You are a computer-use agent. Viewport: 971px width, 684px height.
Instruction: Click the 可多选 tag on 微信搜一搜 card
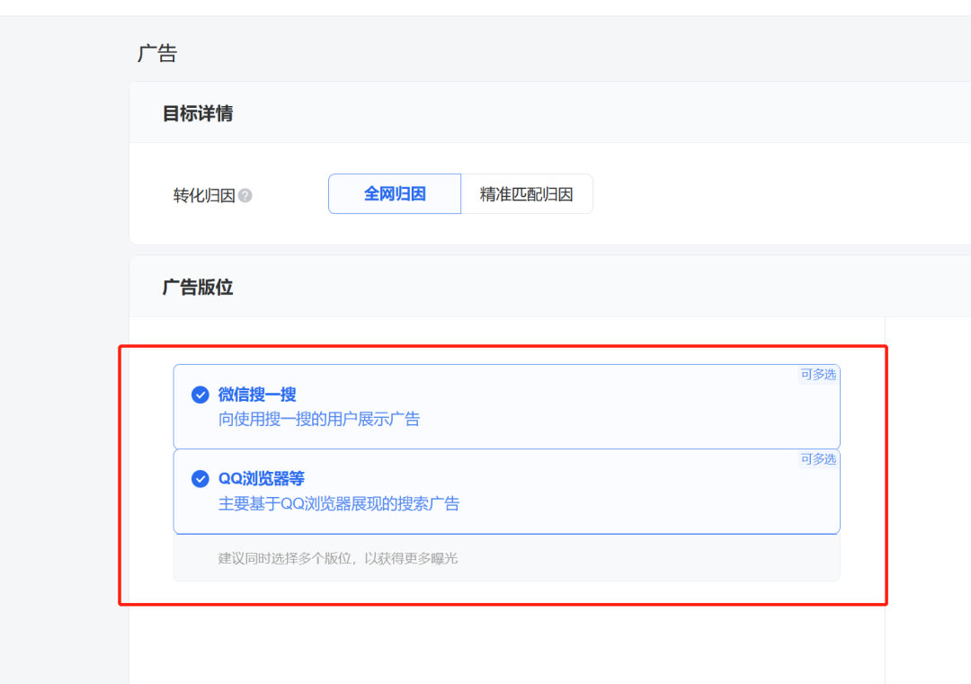[x=818, y=375]
